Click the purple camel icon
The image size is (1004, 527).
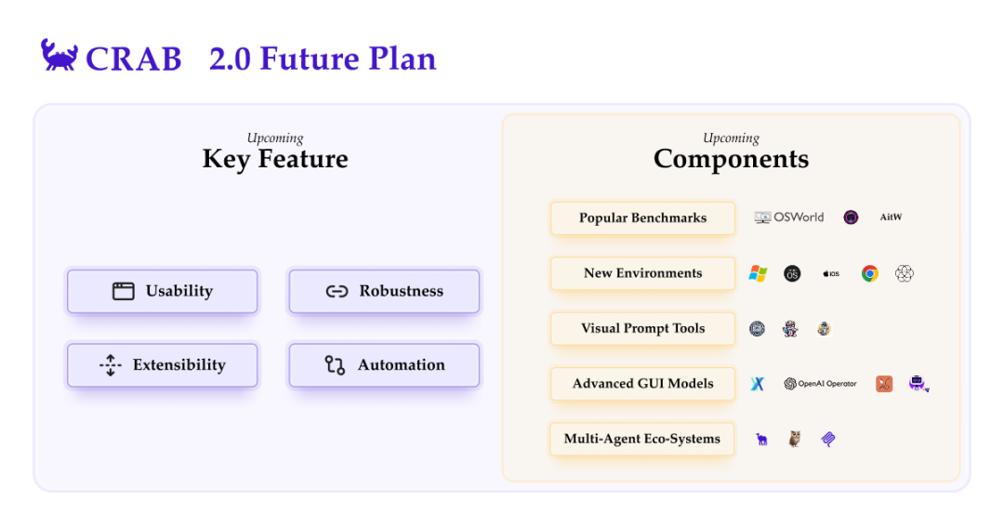coord(761,439)
